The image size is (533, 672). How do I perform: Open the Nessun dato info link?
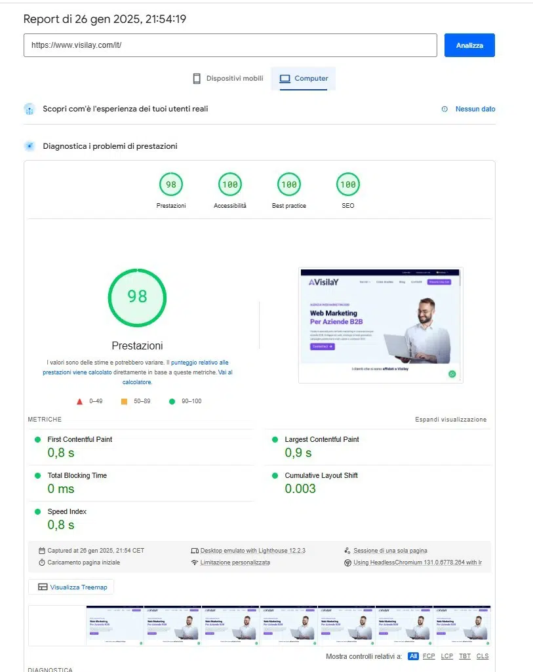pos(475,109)
